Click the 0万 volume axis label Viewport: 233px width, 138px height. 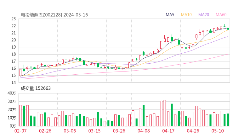[x=13, y=126]
